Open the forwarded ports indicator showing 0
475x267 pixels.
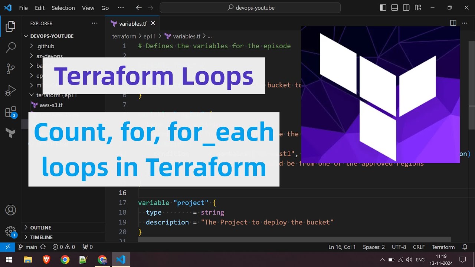tap(88, 247)
